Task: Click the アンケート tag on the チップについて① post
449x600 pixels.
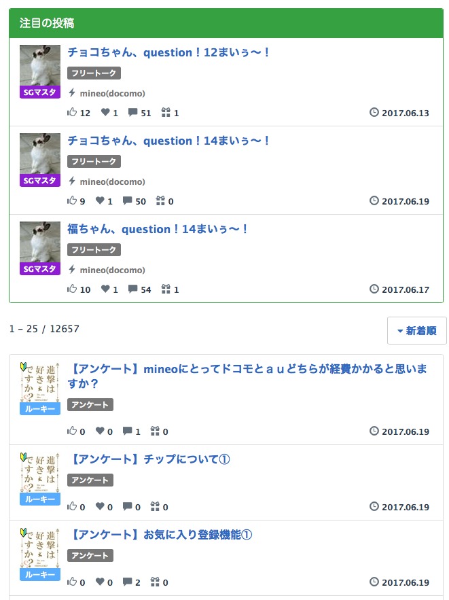Action: tap(90, 480)
